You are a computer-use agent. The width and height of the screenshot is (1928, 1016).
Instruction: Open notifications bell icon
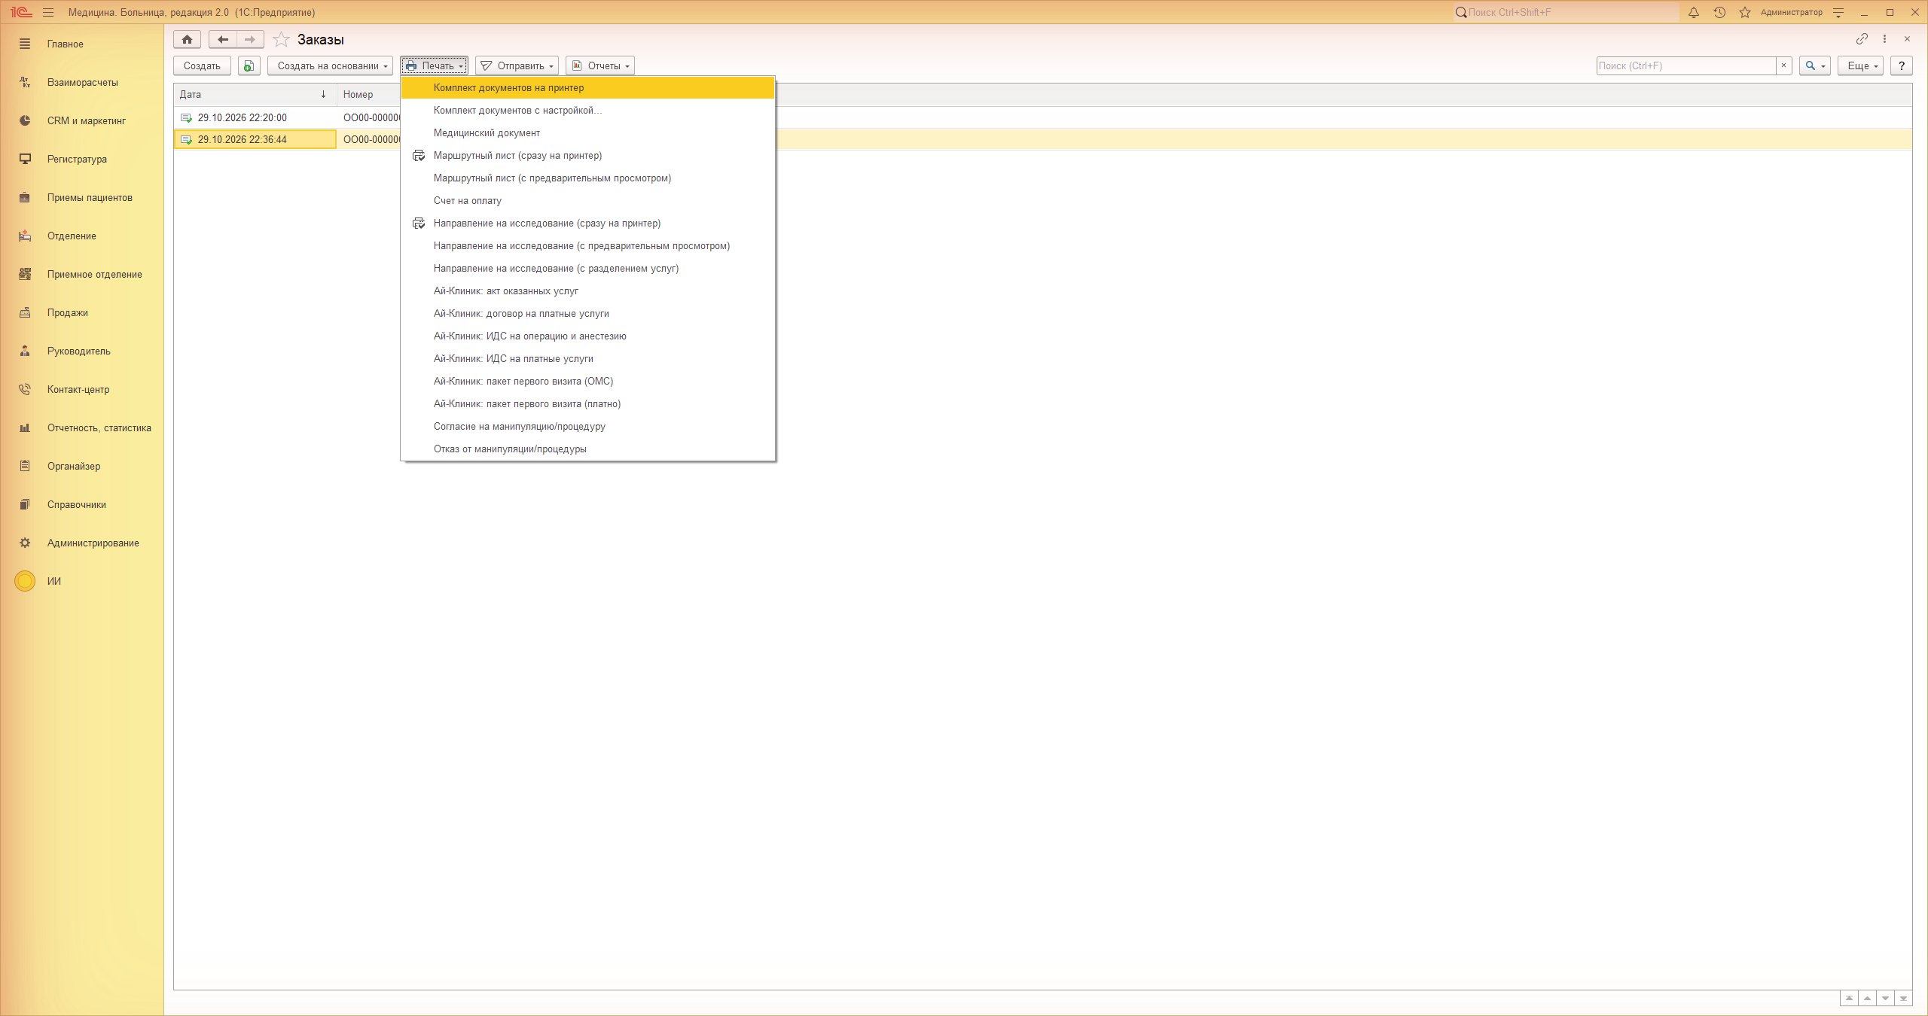pos(1694,13)
